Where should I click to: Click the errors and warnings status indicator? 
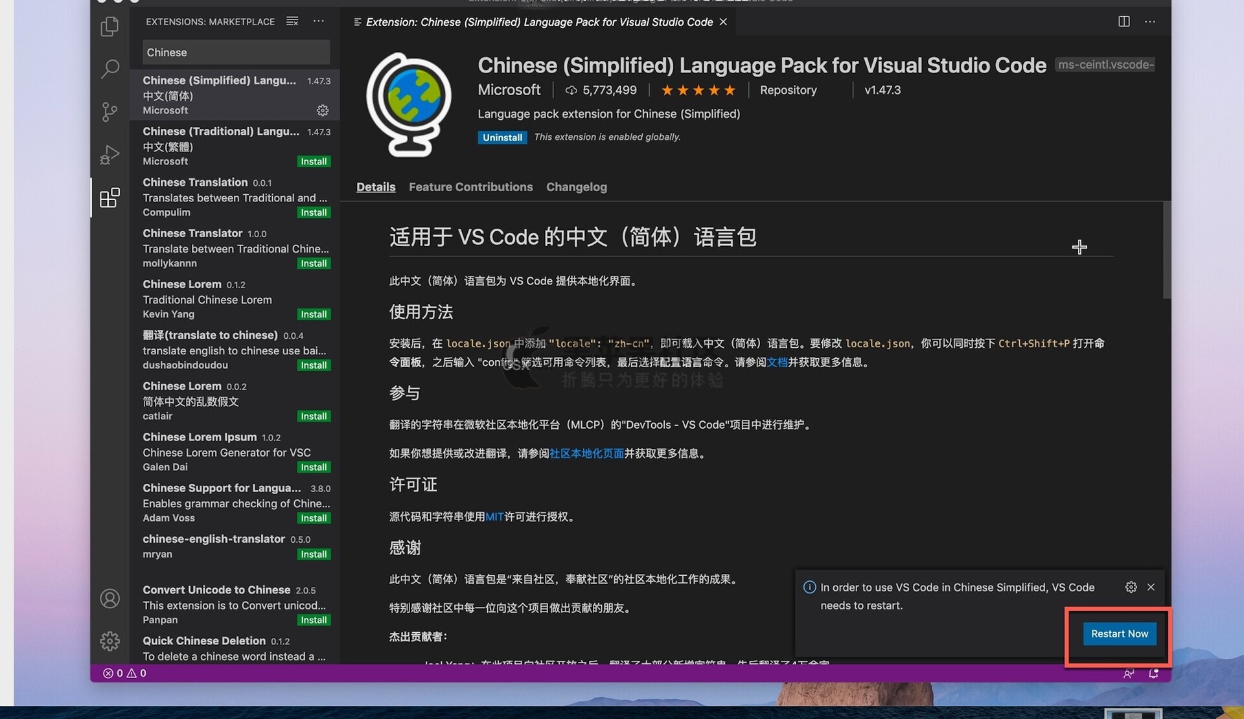pyautogui.click(x=124, y=673)
